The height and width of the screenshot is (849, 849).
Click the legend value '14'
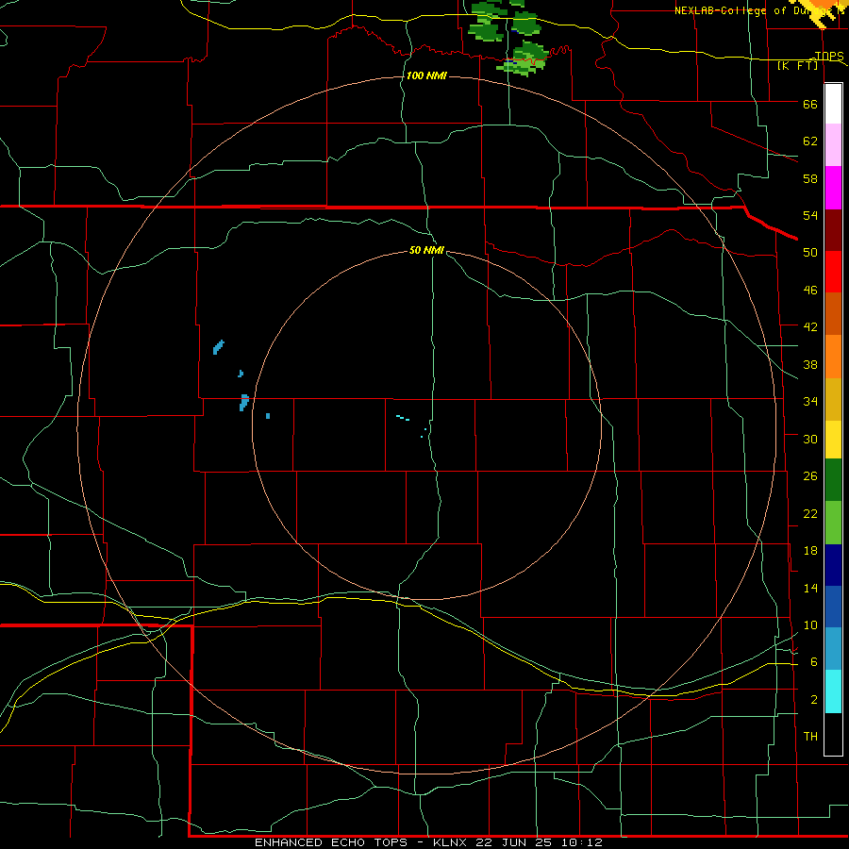point(810,588)
